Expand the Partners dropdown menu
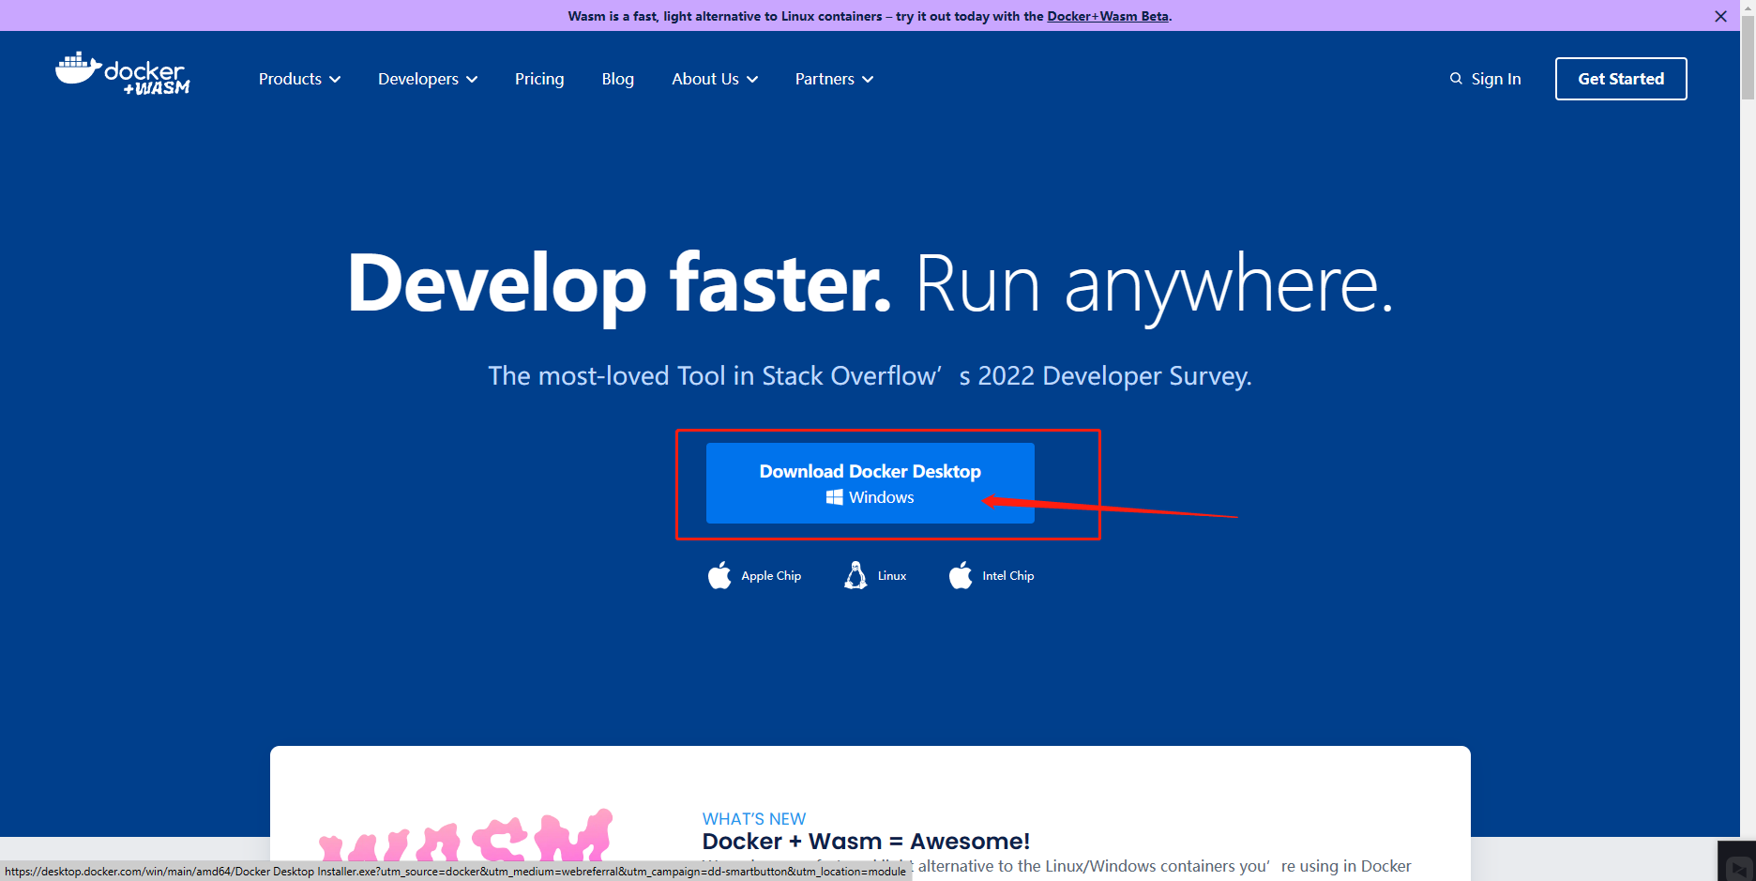 click(834, 79)
